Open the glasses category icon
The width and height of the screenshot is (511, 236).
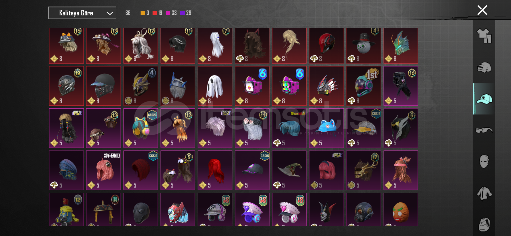484,130
